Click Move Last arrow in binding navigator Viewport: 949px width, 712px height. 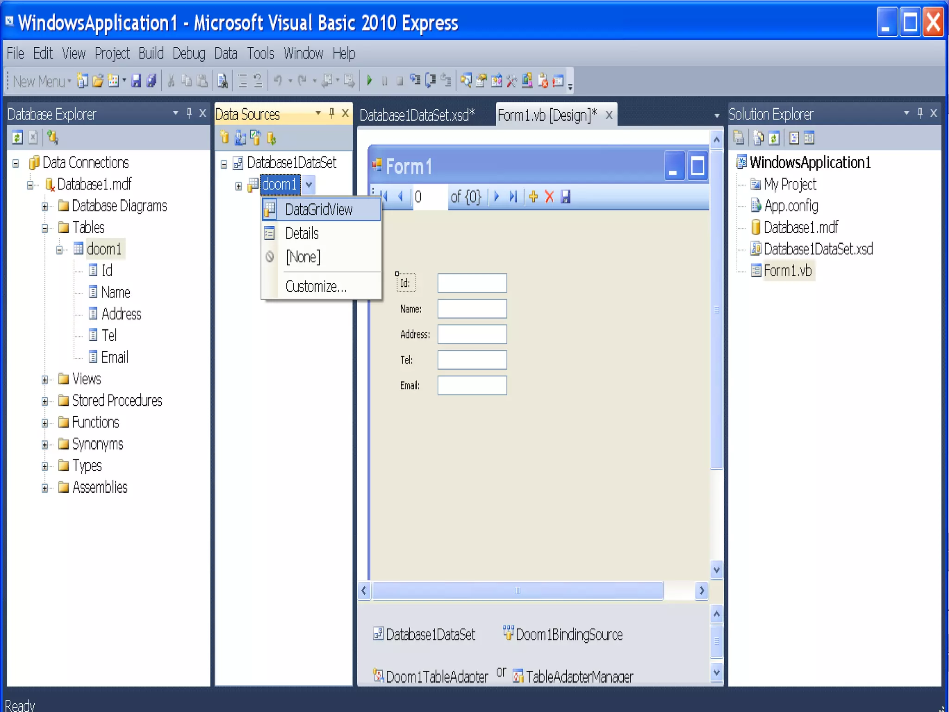click(x=513, y=197)
